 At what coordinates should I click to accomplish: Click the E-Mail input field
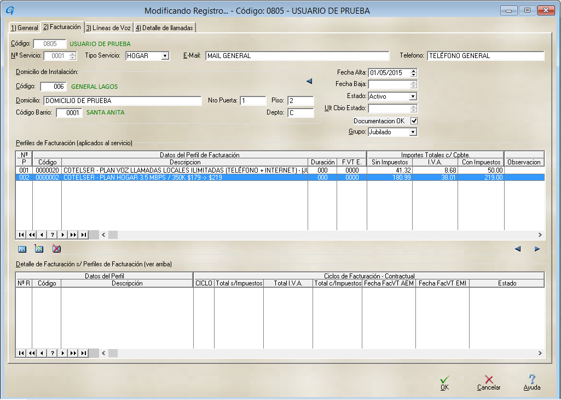[297, 56]
